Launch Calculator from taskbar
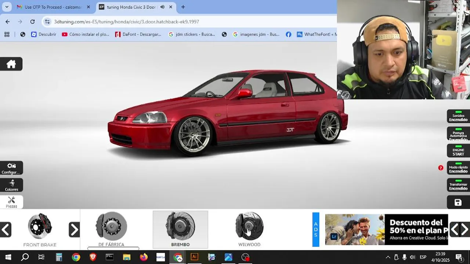 click(59, 257)
